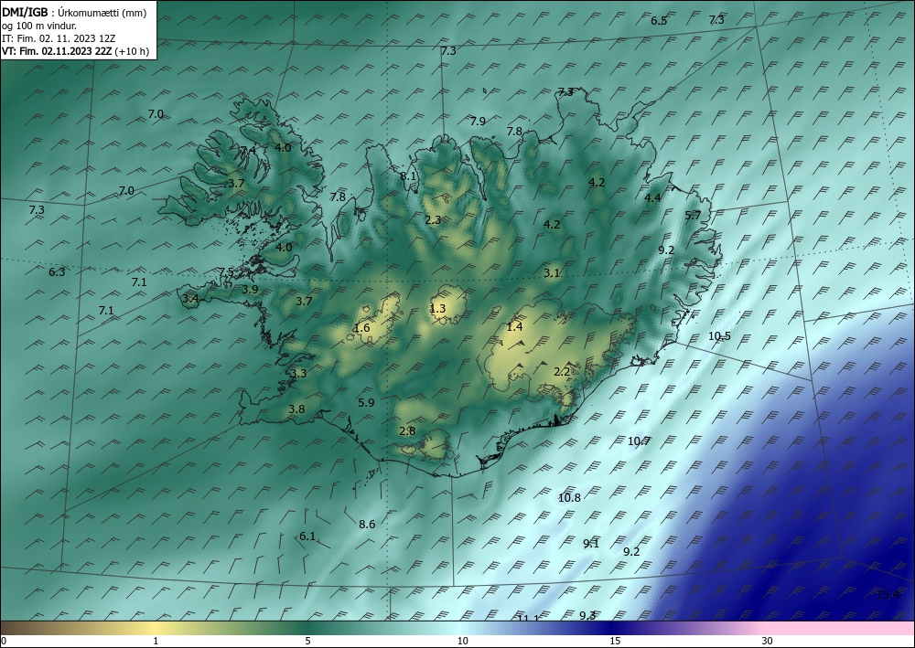Screen dimensions: 915x648
Task: Click the 10.5 value off the east coast
Action: pos(719,335)
